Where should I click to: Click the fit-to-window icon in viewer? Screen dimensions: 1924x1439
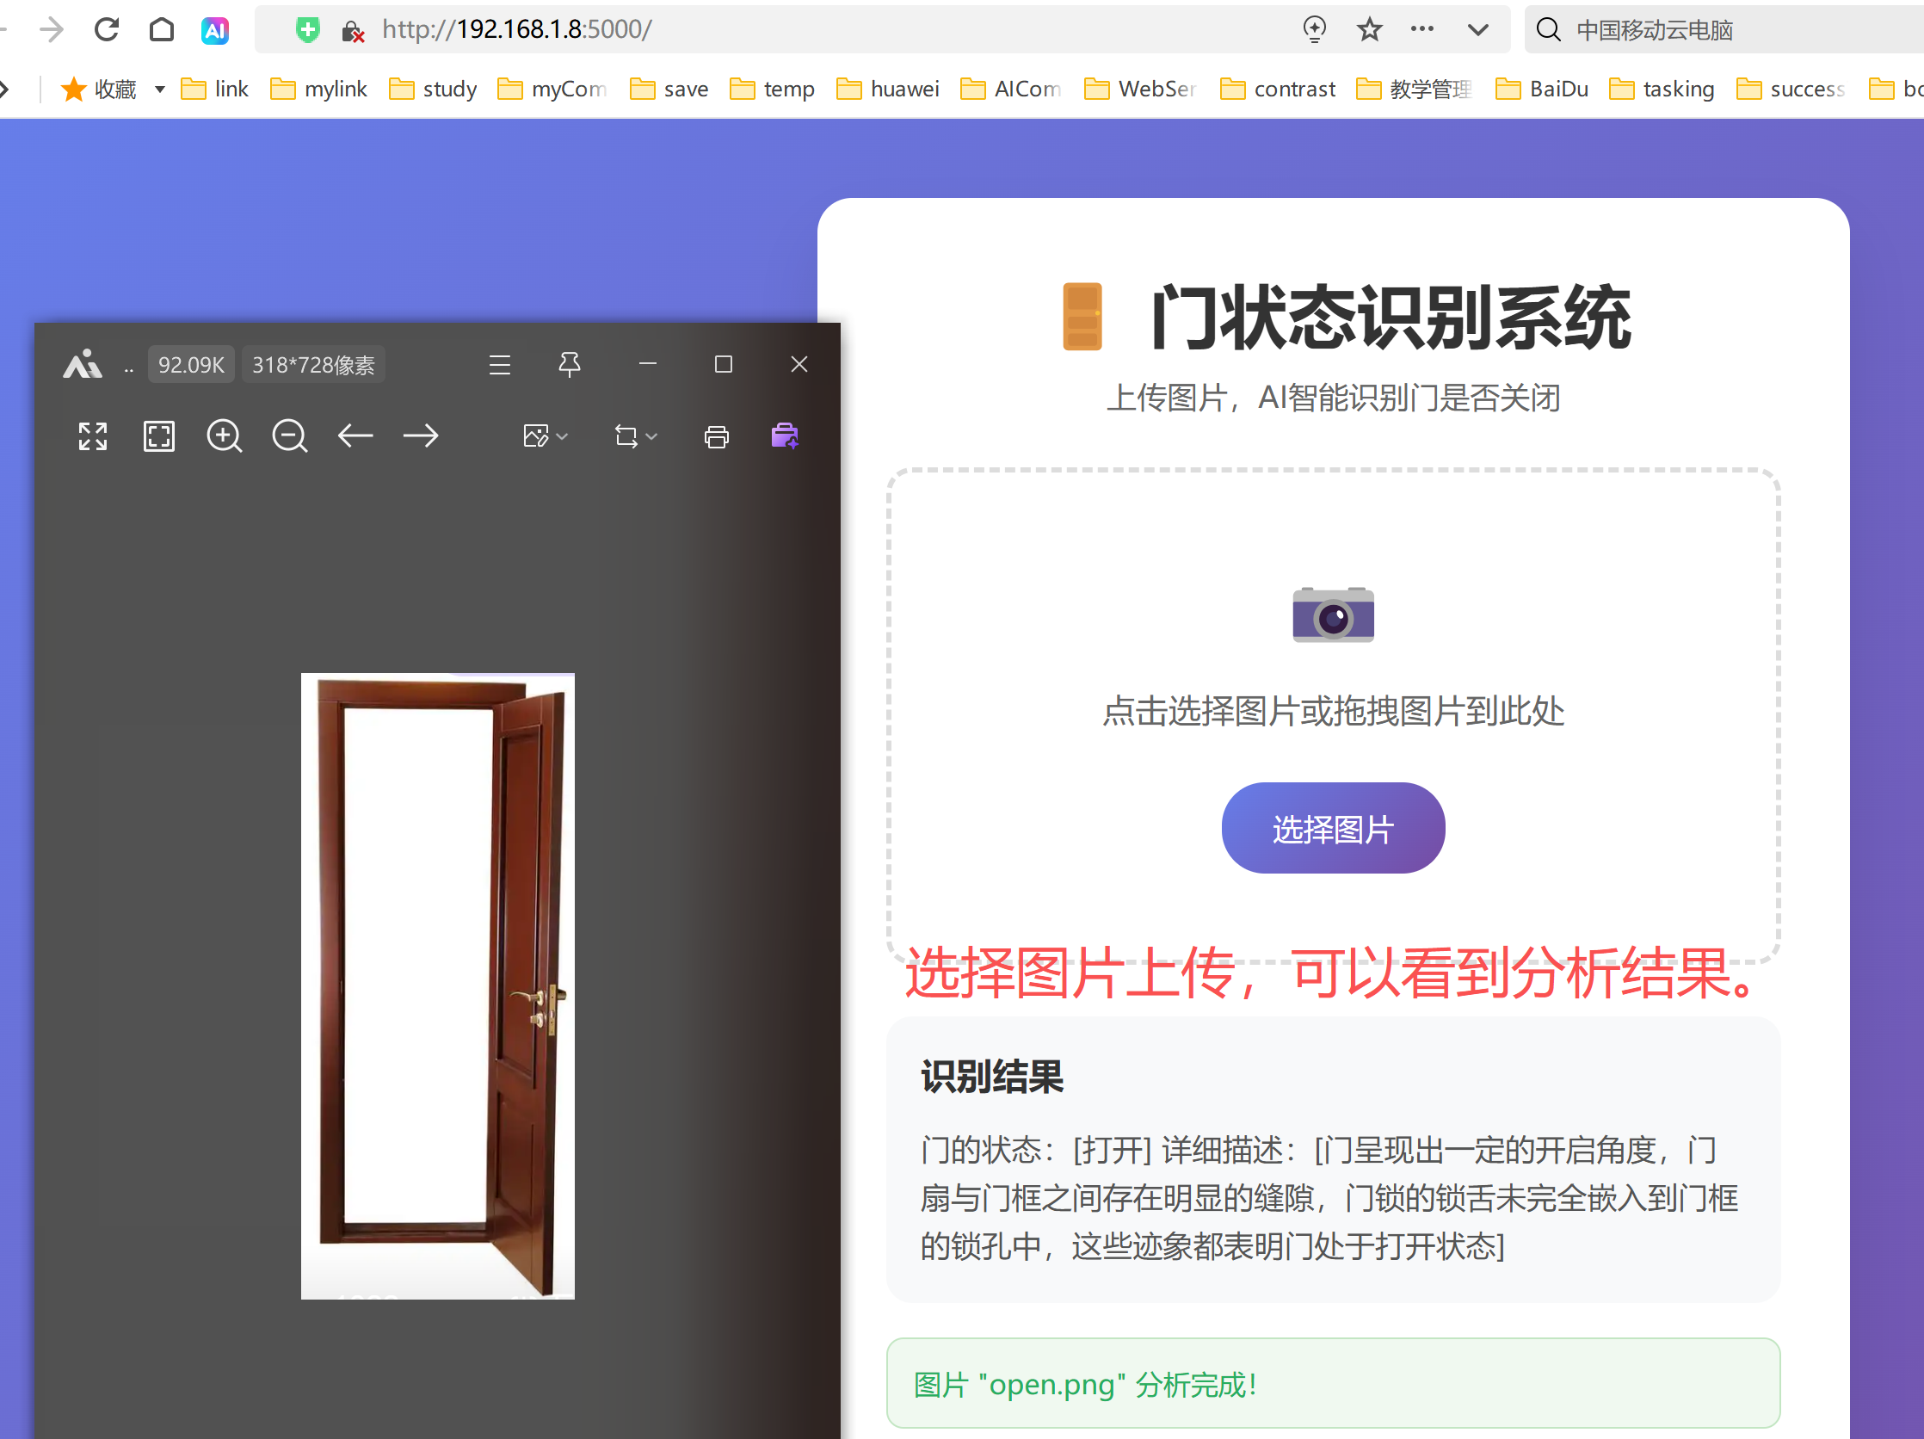click(159, 435)
